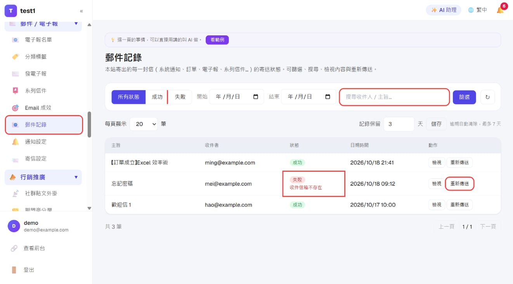Open calendar picker for 開始 date

256,97
